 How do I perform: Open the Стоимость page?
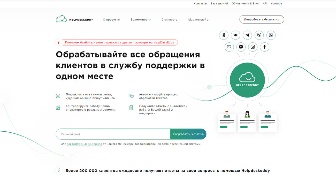pos(169,19)
